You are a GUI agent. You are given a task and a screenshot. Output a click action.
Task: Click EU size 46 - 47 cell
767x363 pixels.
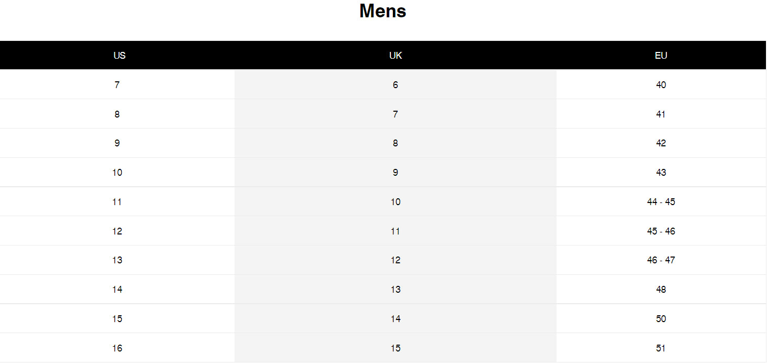[x=661, y=260]
